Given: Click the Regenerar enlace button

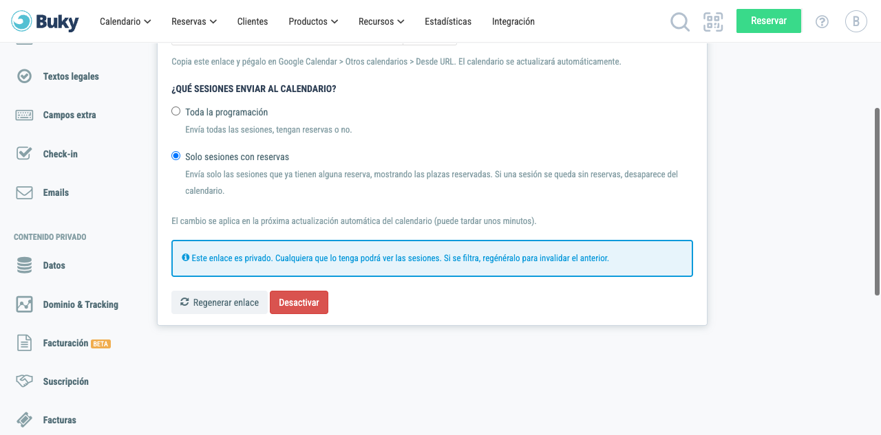Looking at the screenshot, I should (220, 302).
